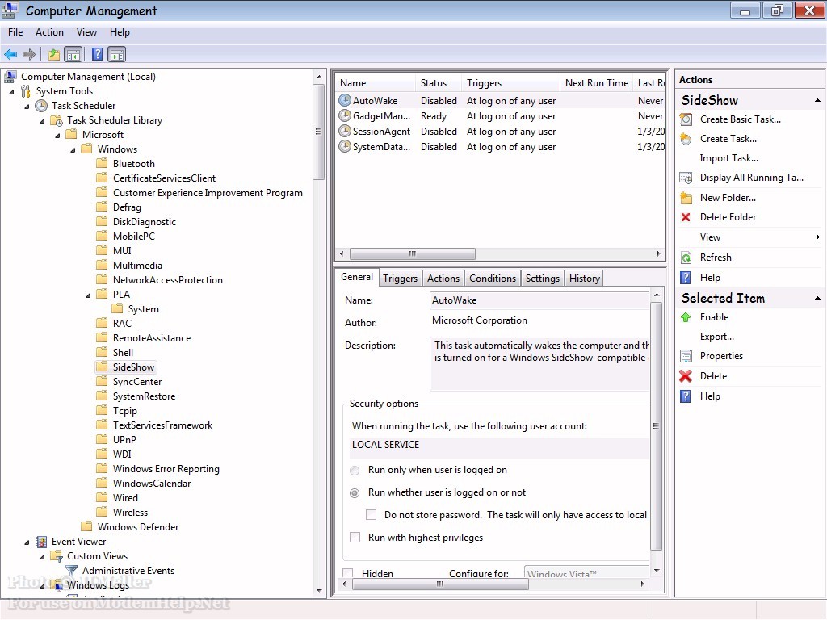Image resolution: width=827 pixels, height=620 pixels.
Task: Click Display All Running Tasks icon
Action: point(686,178)
